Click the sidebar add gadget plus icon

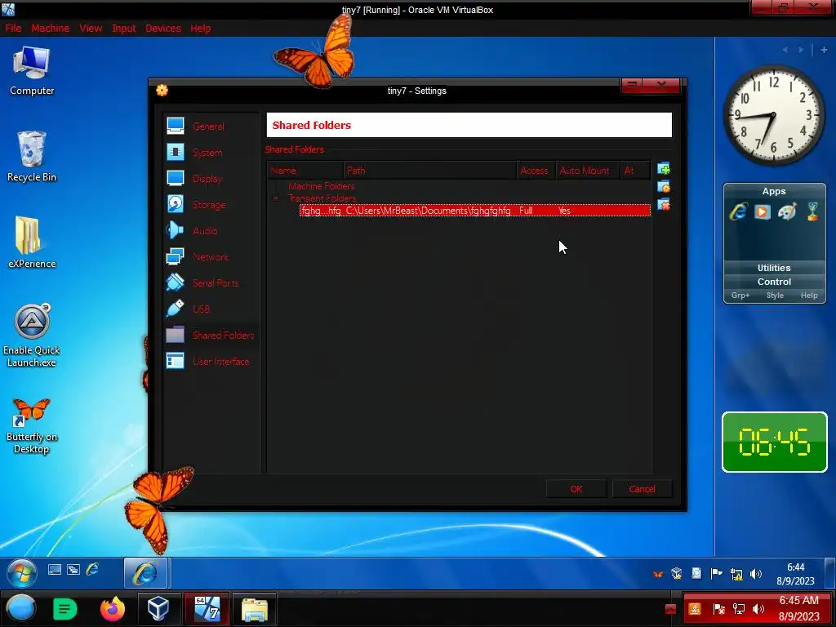pos(824,50)
